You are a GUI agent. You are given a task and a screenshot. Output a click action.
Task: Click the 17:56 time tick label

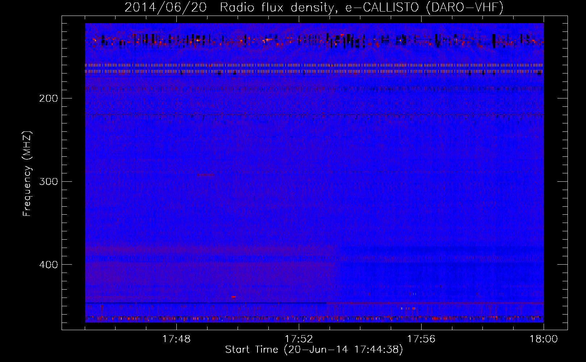(421, 339)
